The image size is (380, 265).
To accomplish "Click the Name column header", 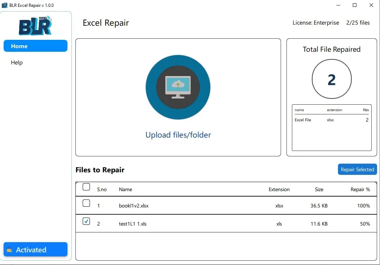I will 125,189.
